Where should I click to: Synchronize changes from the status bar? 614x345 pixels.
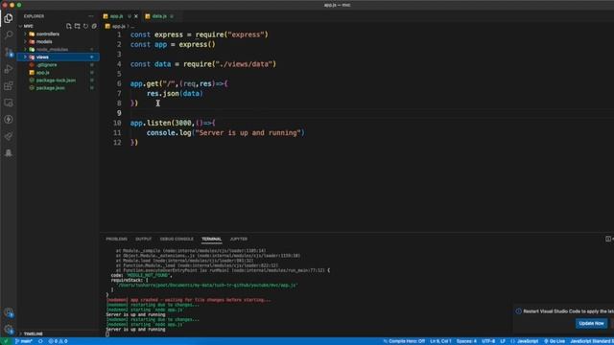click(x=40, y=341)
